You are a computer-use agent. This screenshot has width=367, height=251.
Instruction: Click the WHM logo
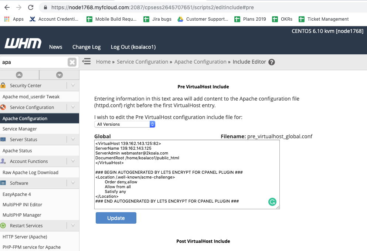(x=23, y=43)
